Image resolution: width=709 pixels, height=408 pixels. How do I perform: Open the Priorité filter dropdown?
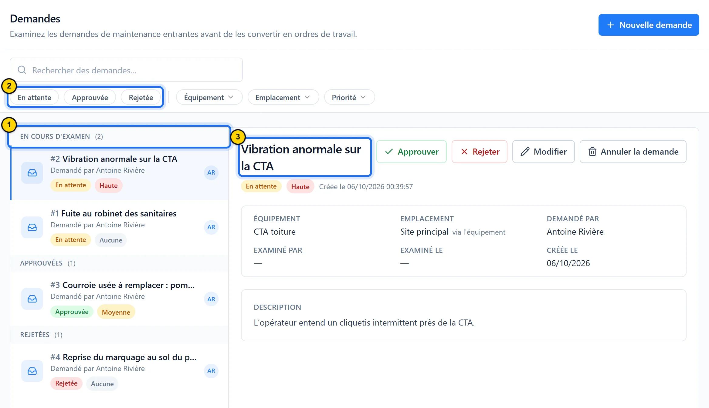[x=349, y=97]
